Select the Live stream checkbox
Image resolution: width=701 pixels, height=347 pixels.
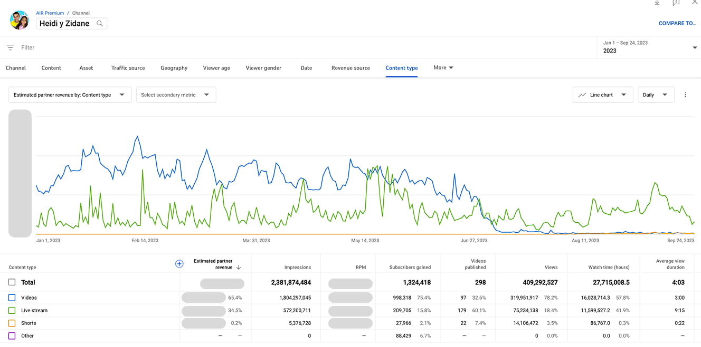(x=12, y=310)
